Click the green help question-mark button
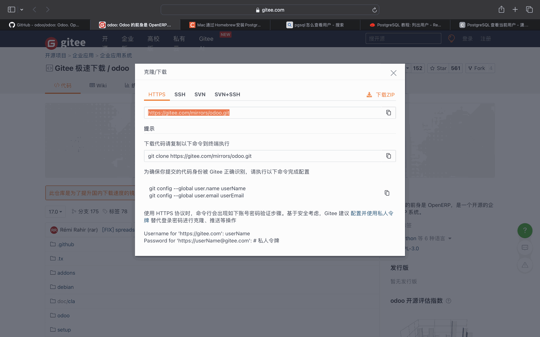The height and width of the screenshot is (337, 540). 525,231
